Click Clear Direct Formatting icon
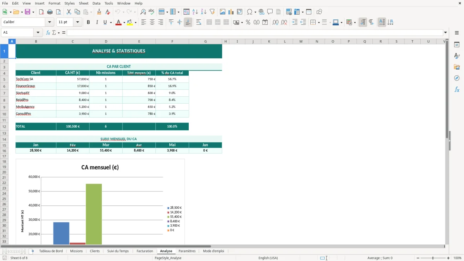The width and height of the screenshot is (464, 261). tap(108, 12)
